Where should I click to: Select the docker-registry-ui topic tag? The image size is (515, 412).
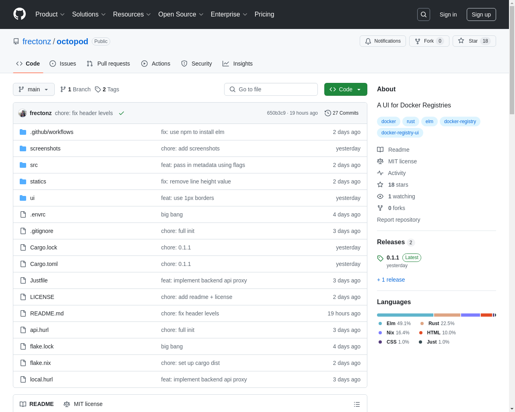pos(400,133)
